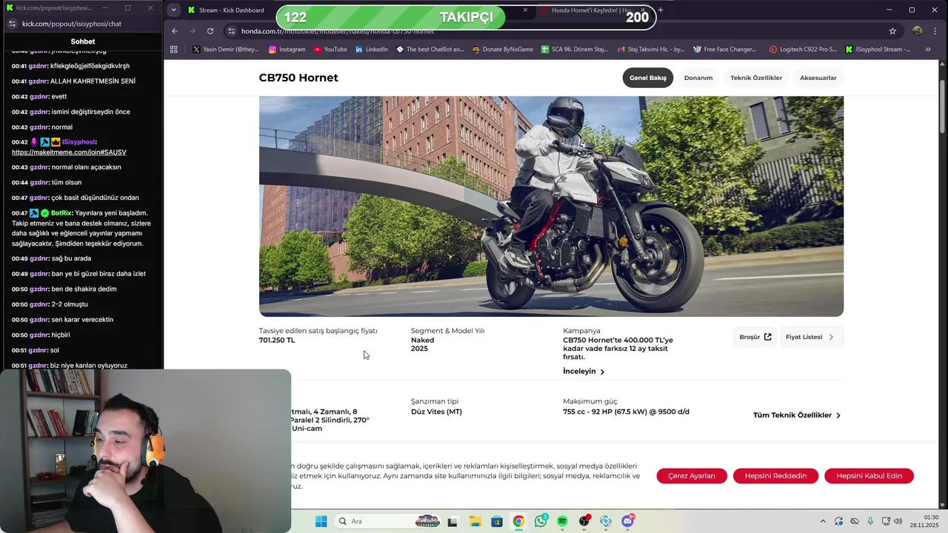This screenshot has height=533, width=948.
Task: Open the Donate ByNoGame bookmark
Action: 501,50
